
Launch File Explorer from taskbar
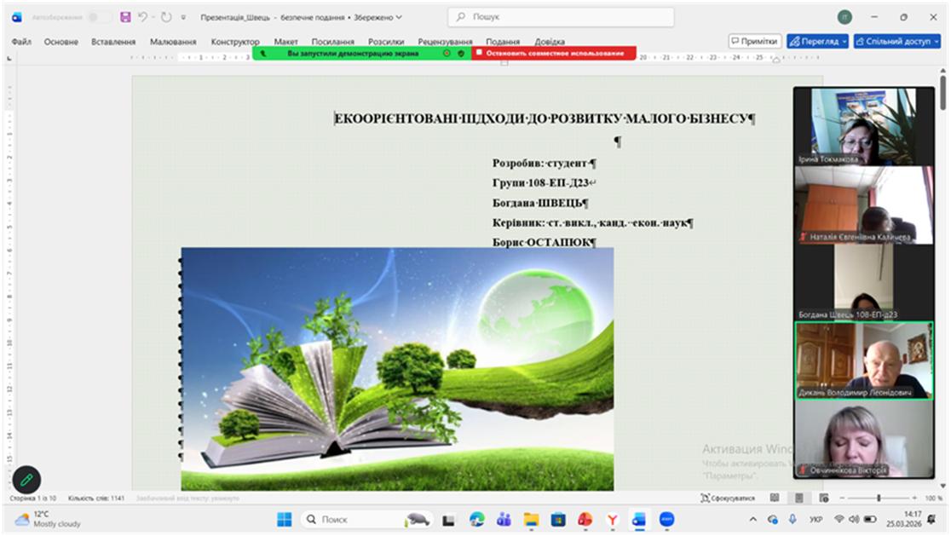pos(531,519)
